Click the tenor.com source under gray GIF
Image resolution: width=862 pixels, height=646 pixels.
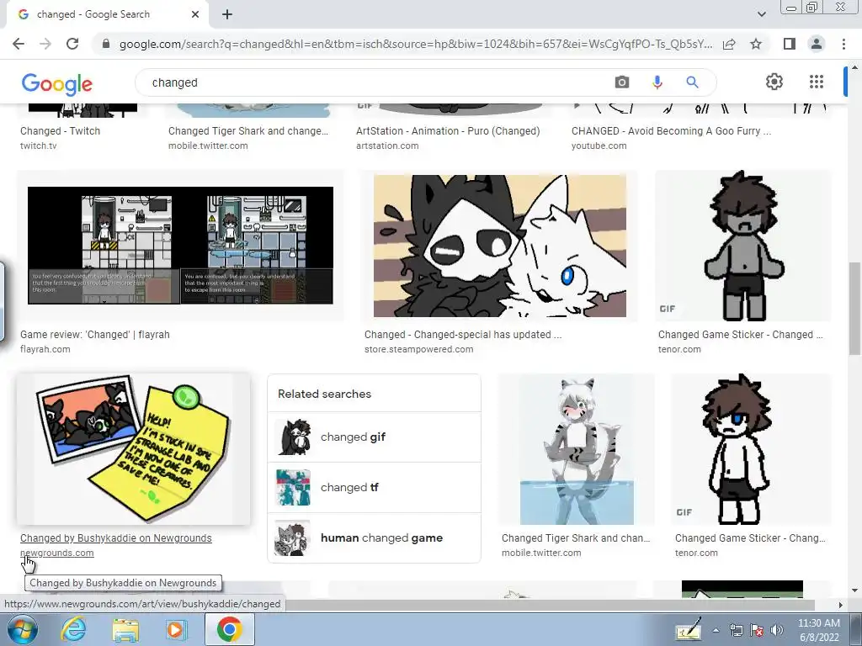pos(679,349)
